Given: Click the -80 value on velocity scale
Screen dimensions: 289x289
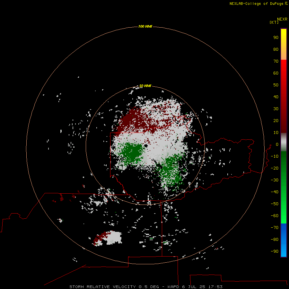Looking at the screenshot, I should (x=275, y=240).
